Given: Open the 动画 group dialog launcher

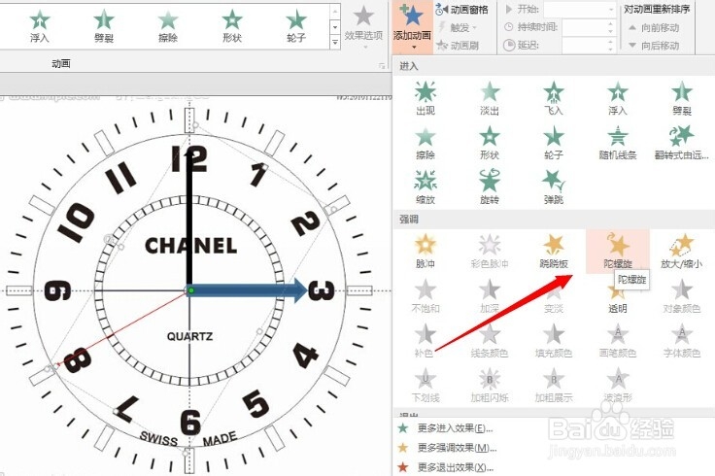Looking at the screenshot, I should pyautogui.click(x=382, y=66).
